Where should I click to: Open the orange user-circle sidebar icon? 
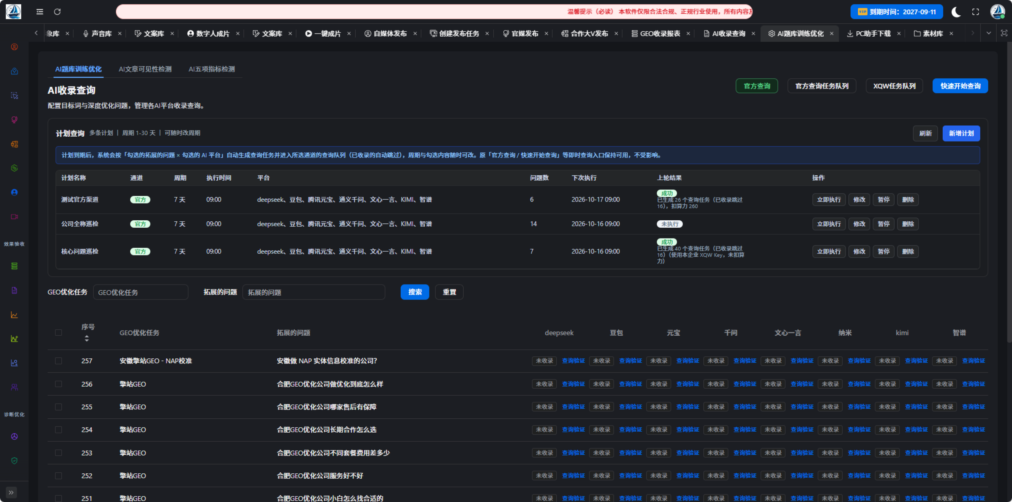tap(15, 47)
